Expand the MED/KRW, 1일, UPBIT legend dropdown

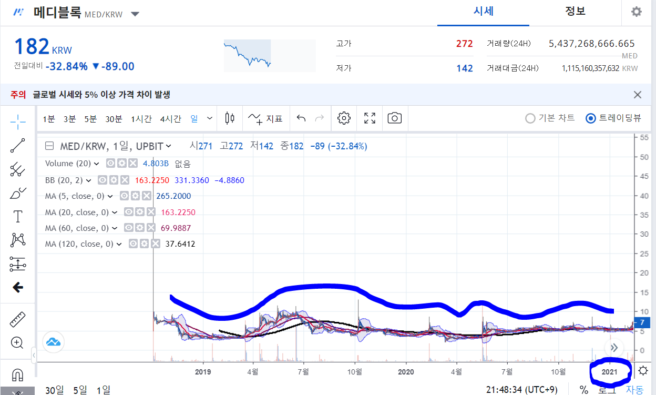point(168,146)
